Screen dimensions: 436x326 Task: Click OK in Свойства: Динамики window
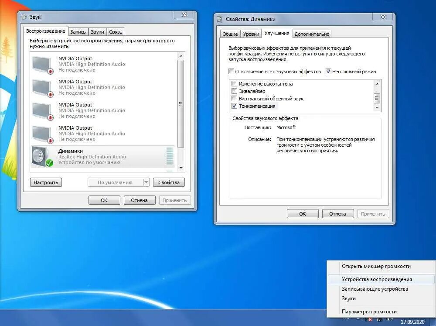click(303, 214)
